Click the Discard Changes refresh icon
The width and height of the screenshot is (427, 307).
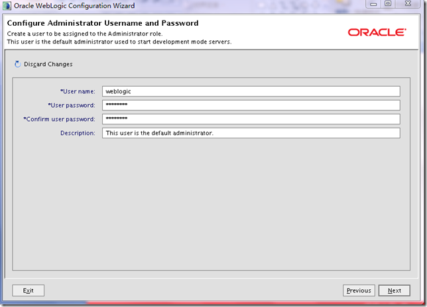click(x=18, y=64)
